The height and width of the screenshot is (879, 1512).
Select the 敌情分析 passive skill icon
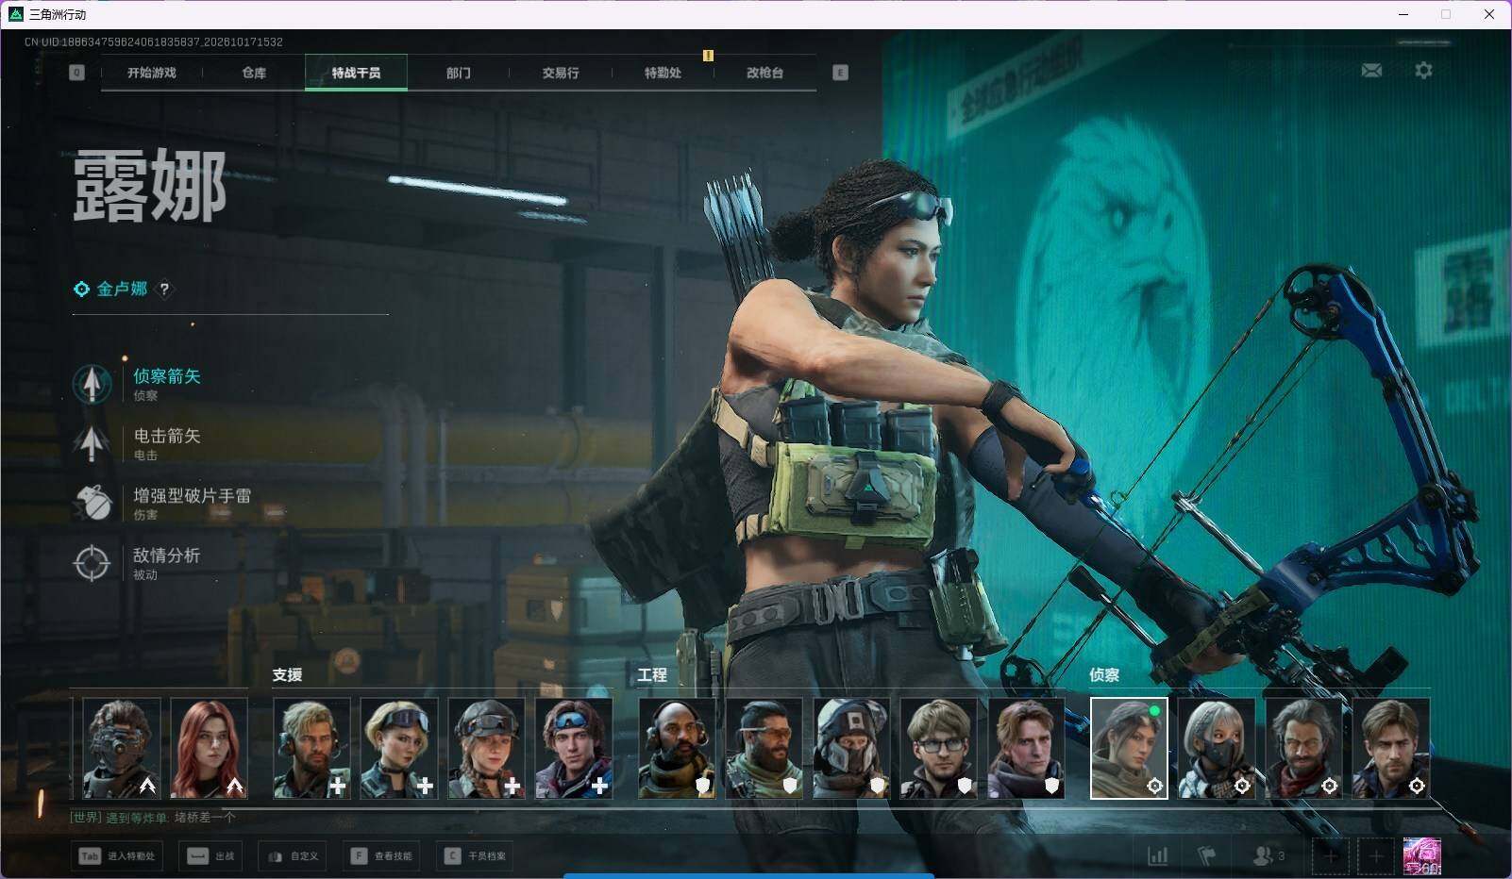[x=92, y=563]
